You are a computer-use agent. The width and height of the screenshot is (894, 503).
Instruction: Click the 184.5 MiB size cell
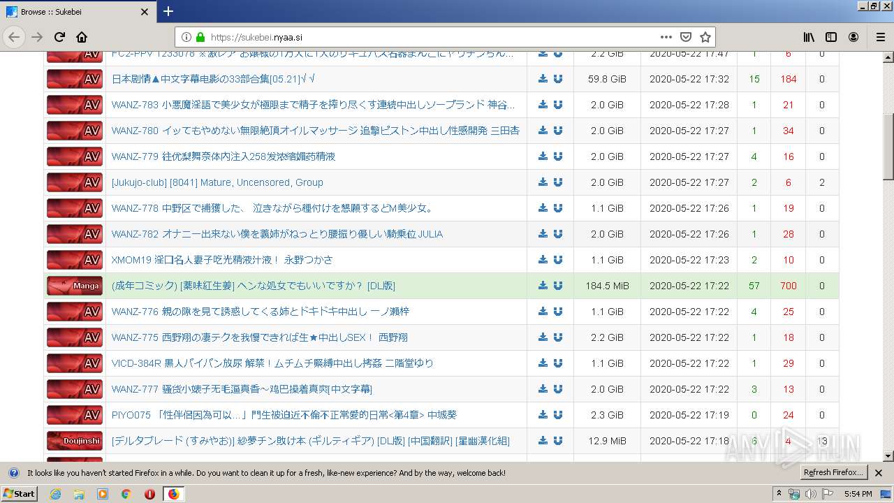tap(607, 286)
